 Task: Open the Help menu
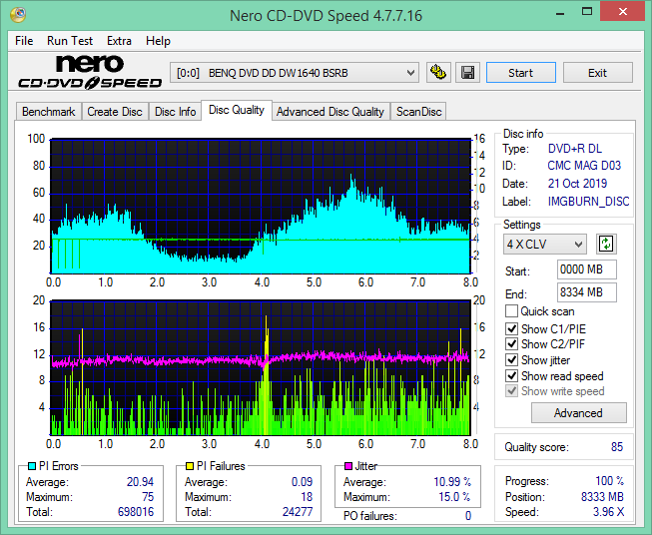[x=158, y=41]
